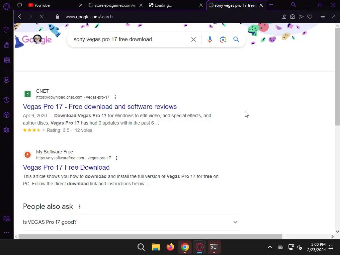340x255 pixels.
Task: Close the store.epicgames.com tab
Action: click(x=141, y=5)
